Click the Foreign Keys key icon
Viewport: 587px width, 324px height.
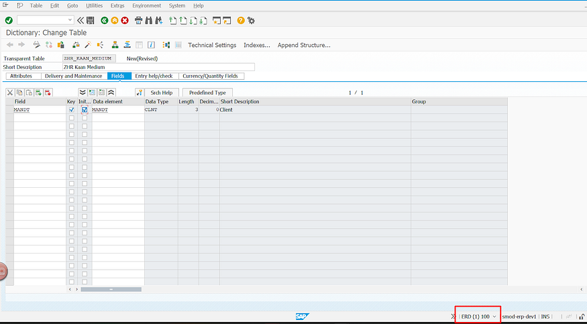tap(140, 93)
